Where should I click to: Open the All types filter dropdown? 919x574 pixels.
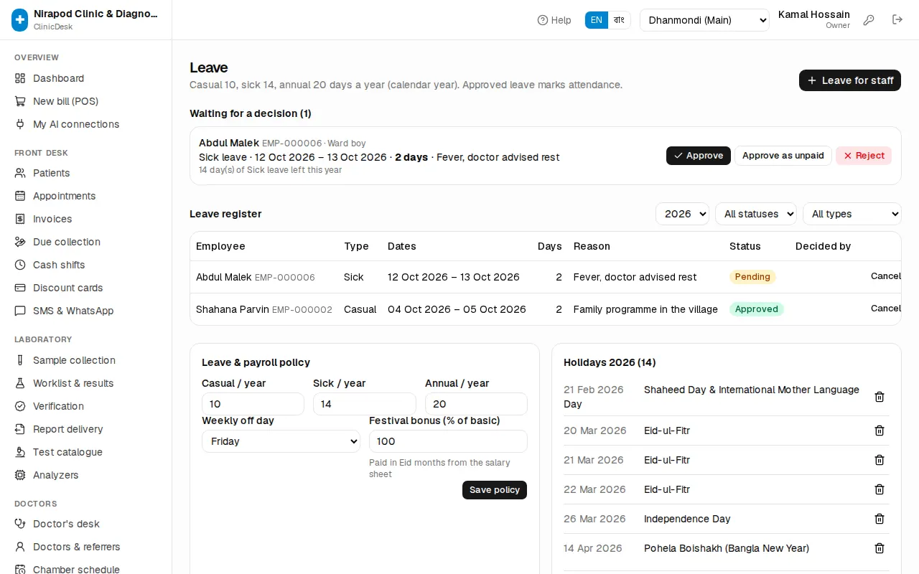(x=852, y=214)
